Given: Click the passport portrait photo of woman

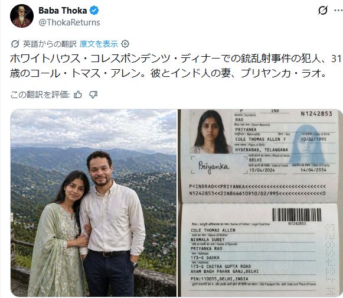Looking at the screenshot, I should click(x=211, y=131).
